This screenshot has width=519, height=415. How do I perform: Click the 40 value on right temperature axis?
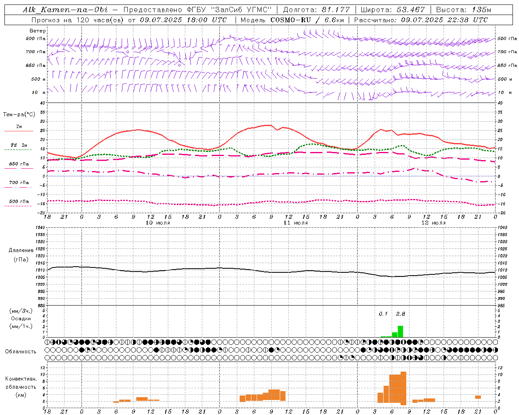pos(500,103)
